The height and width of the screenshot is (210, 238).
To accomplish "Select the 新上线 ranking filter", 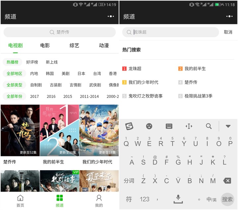I will pyautogui.click(x=52, y=62).
